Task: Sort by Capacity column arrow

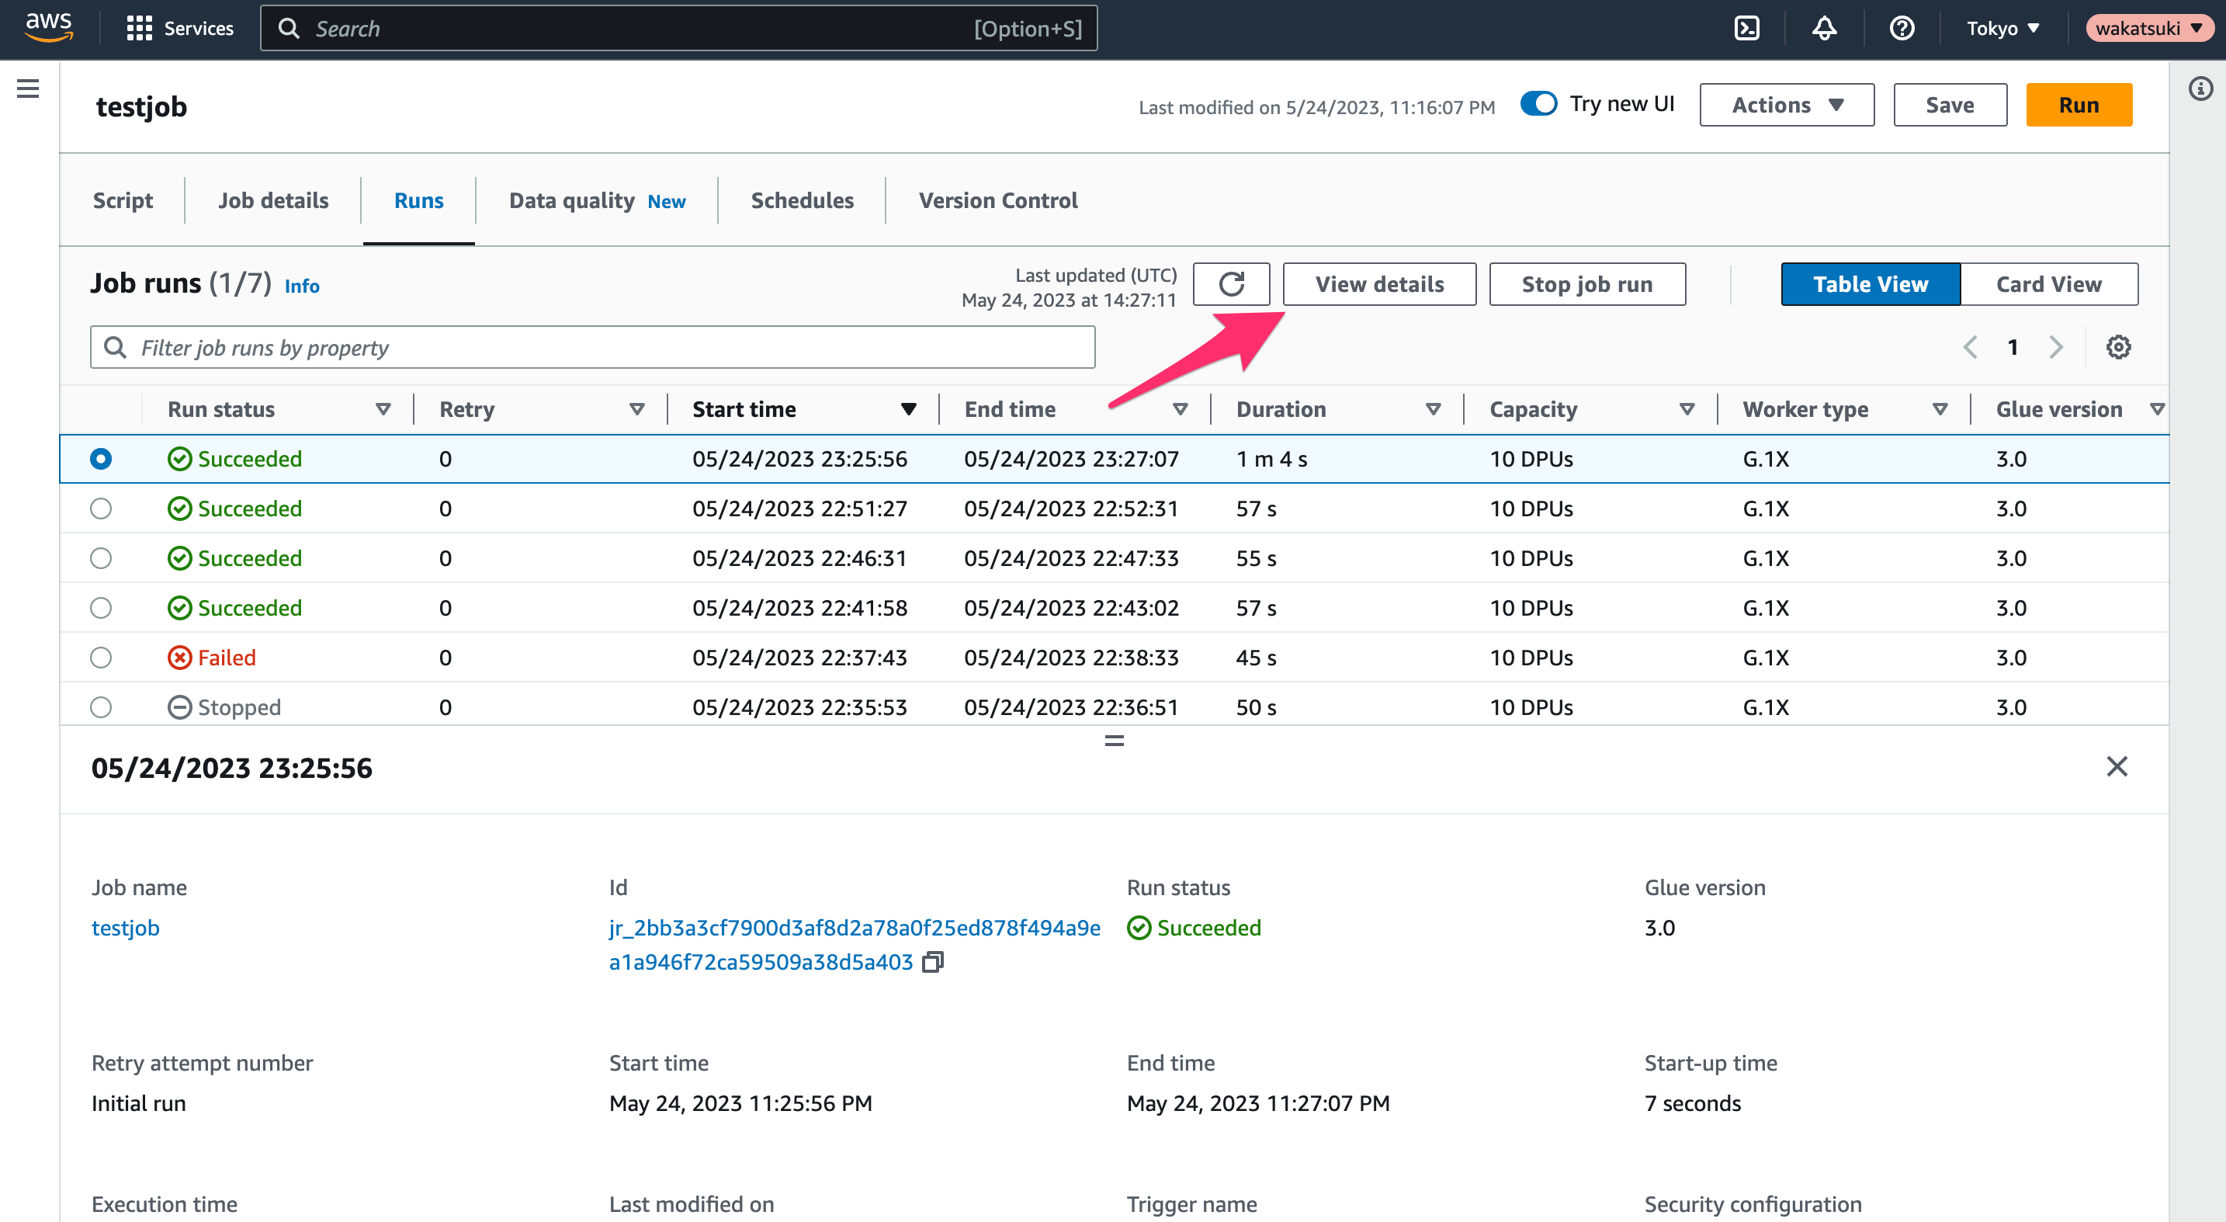Action: point(1686,409)
